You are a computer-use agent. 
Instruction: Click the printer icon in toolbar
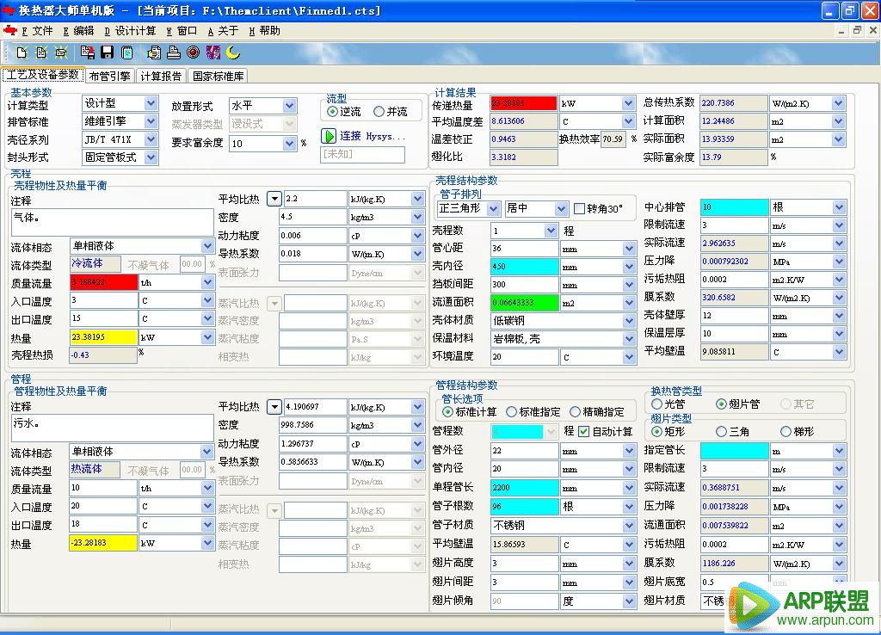[x=173, y=52]
